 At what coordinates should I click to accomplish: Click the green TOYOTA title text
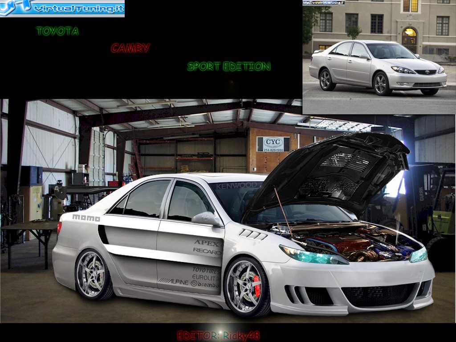pos(57,31)
